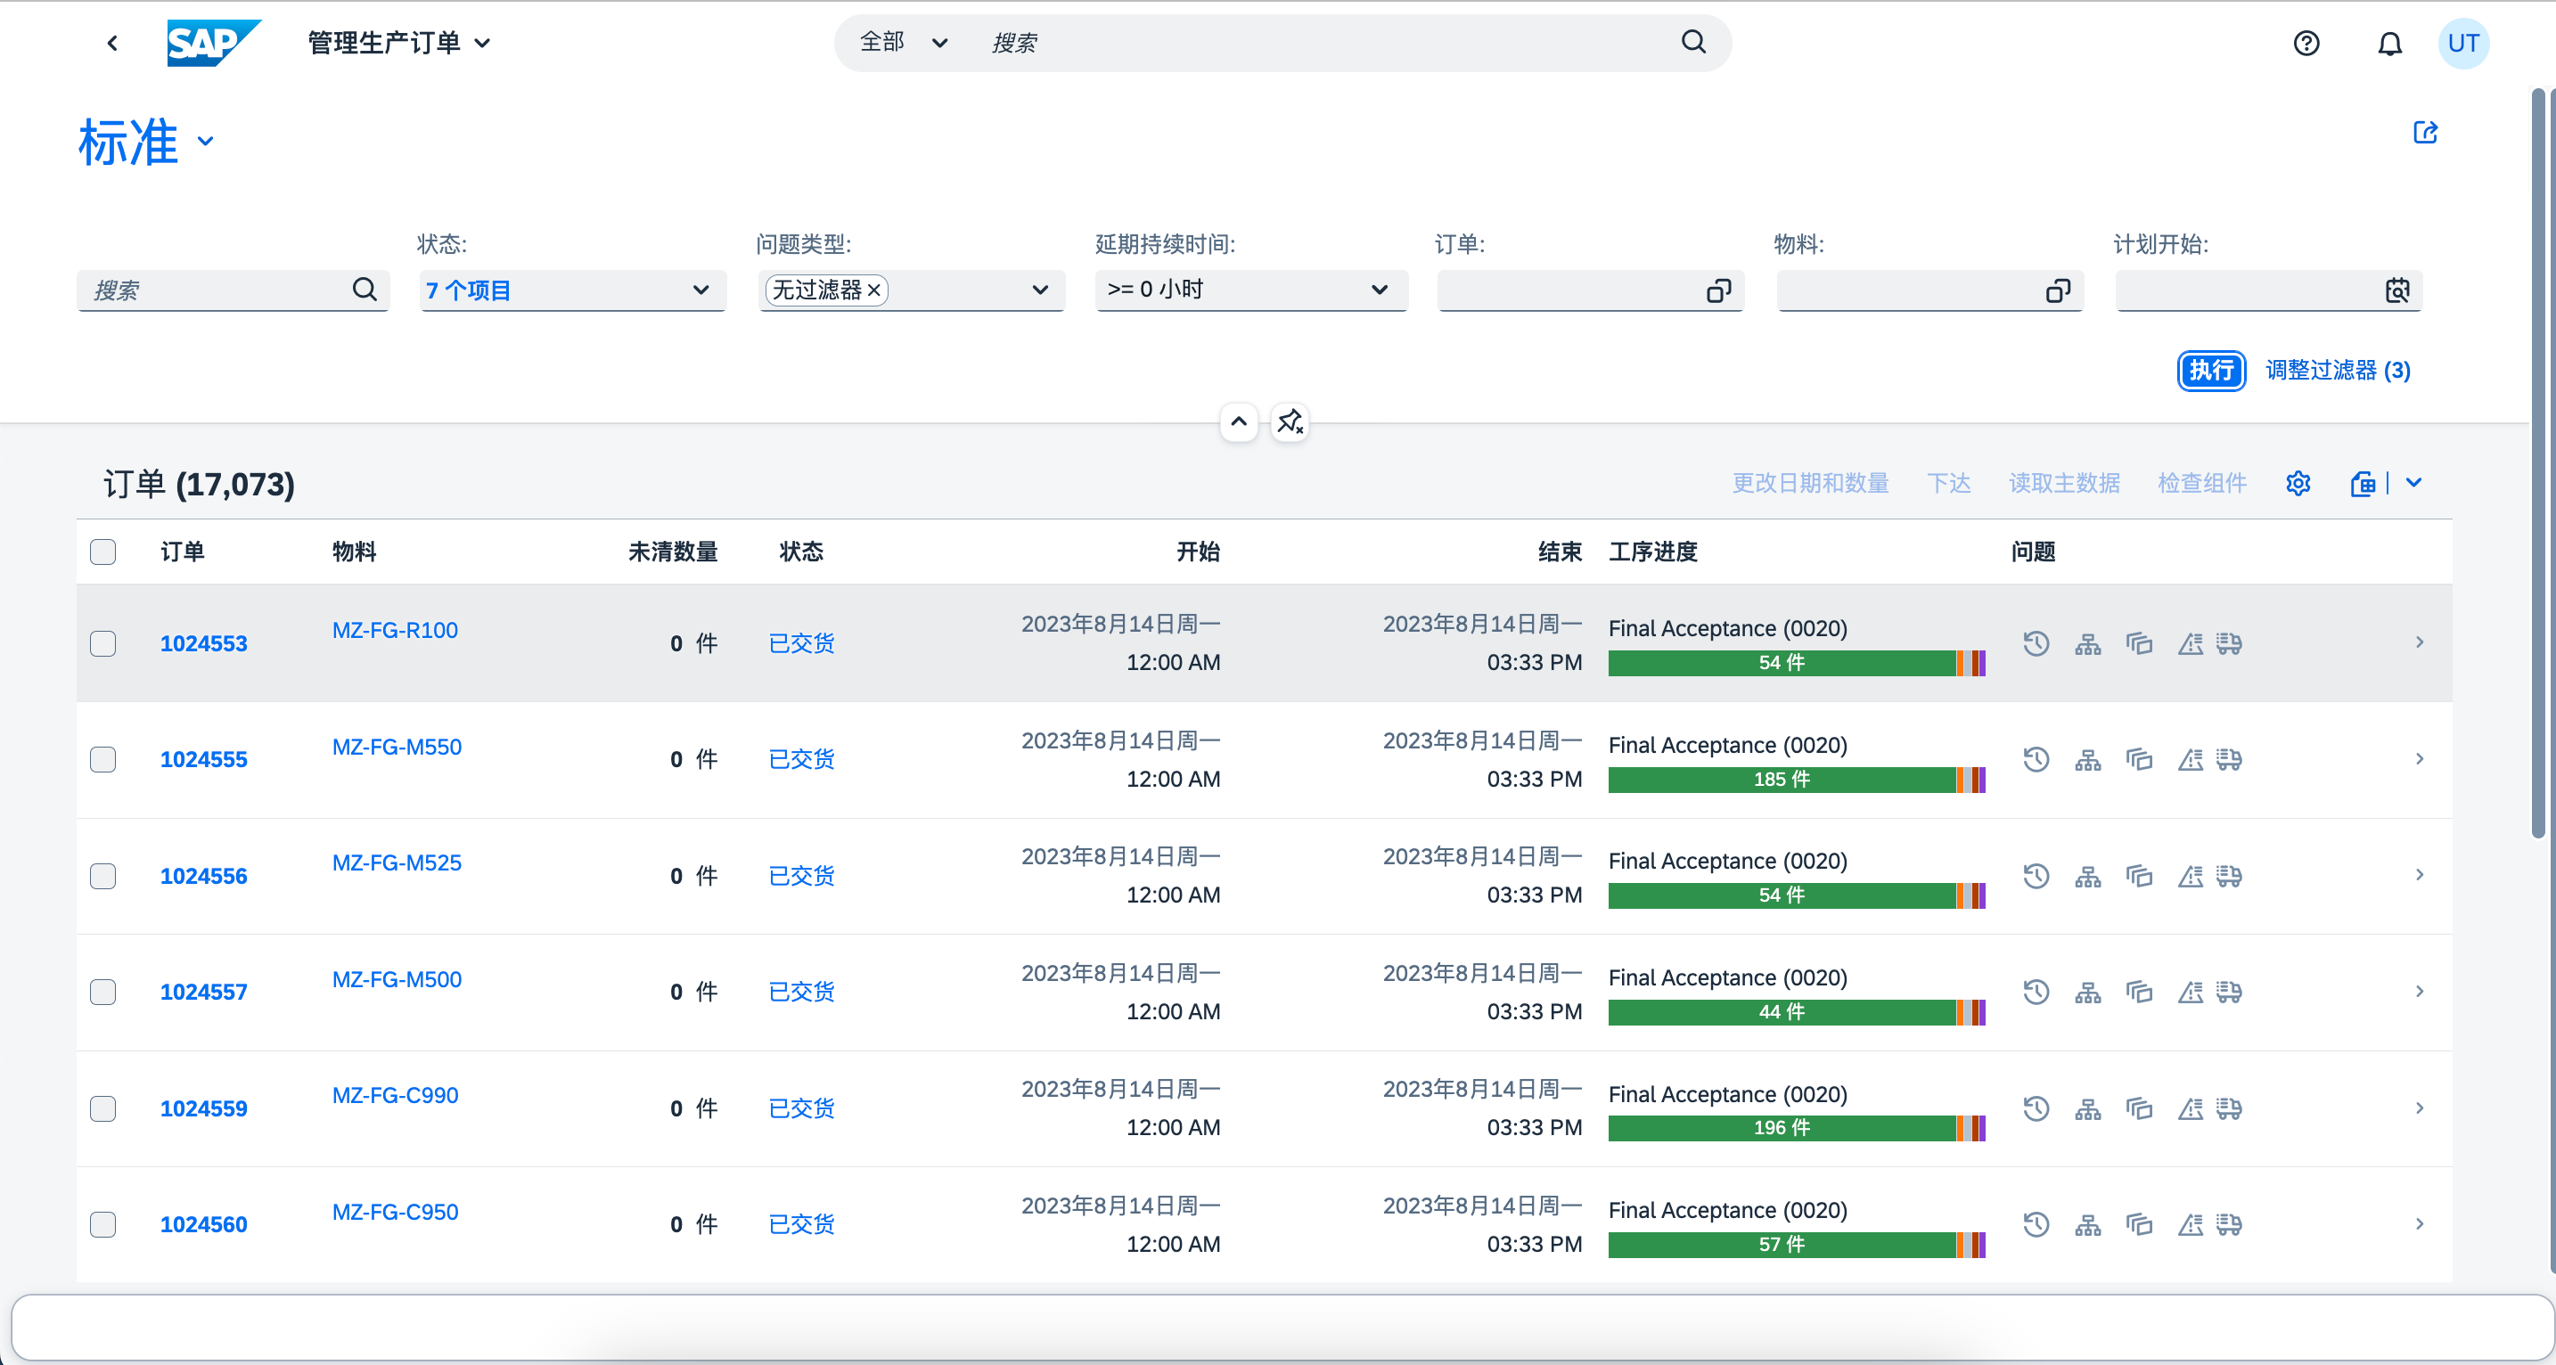The height and width of the screenshot is (1365, 2556).
Task: Open table settings gear icon
Action: coord(2298,483)
